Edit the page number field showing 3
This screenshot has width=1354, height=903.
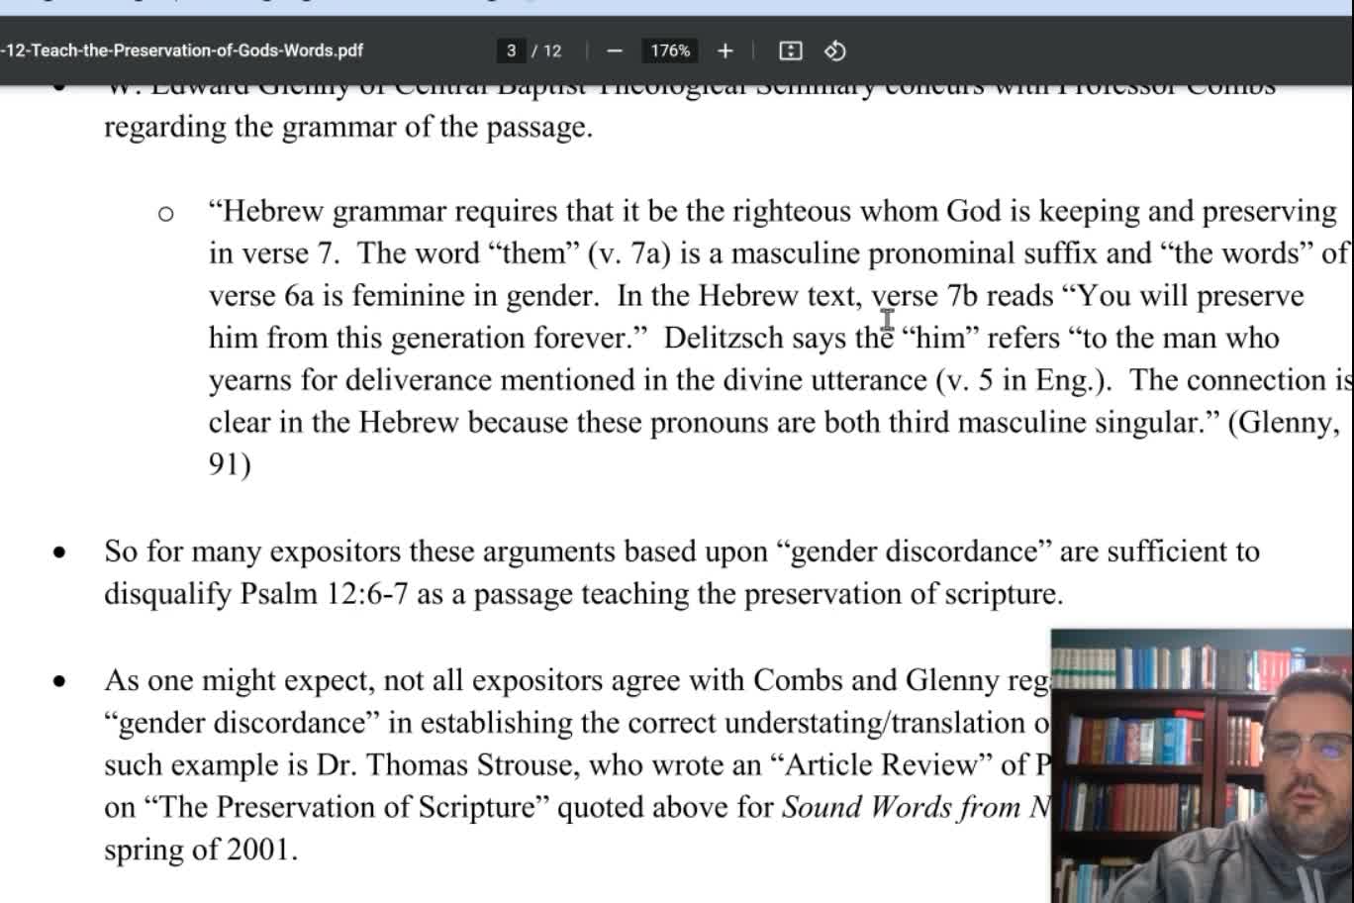[x=511, y=50]
